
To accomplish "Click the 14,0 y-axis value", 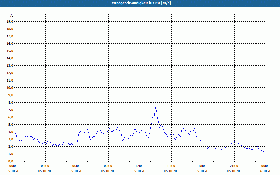I will tap(10, 58).
